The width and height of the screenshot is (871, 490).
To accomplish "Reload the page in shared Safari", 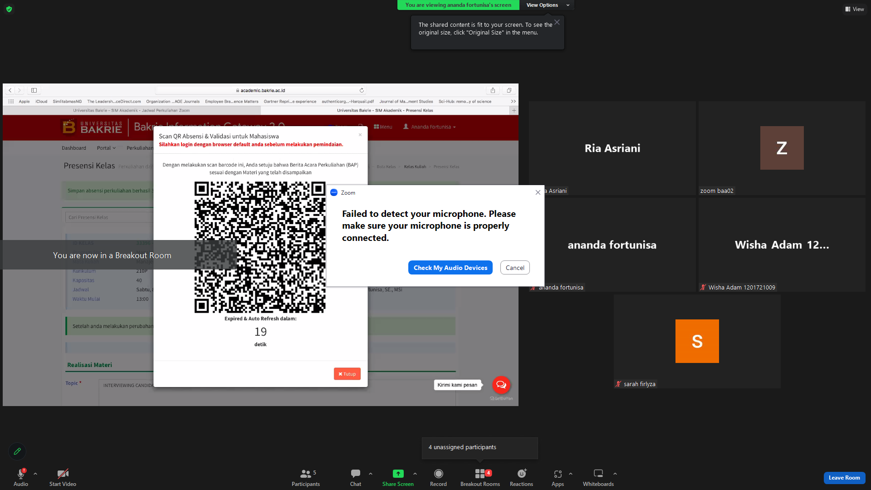I will (362, 90).
